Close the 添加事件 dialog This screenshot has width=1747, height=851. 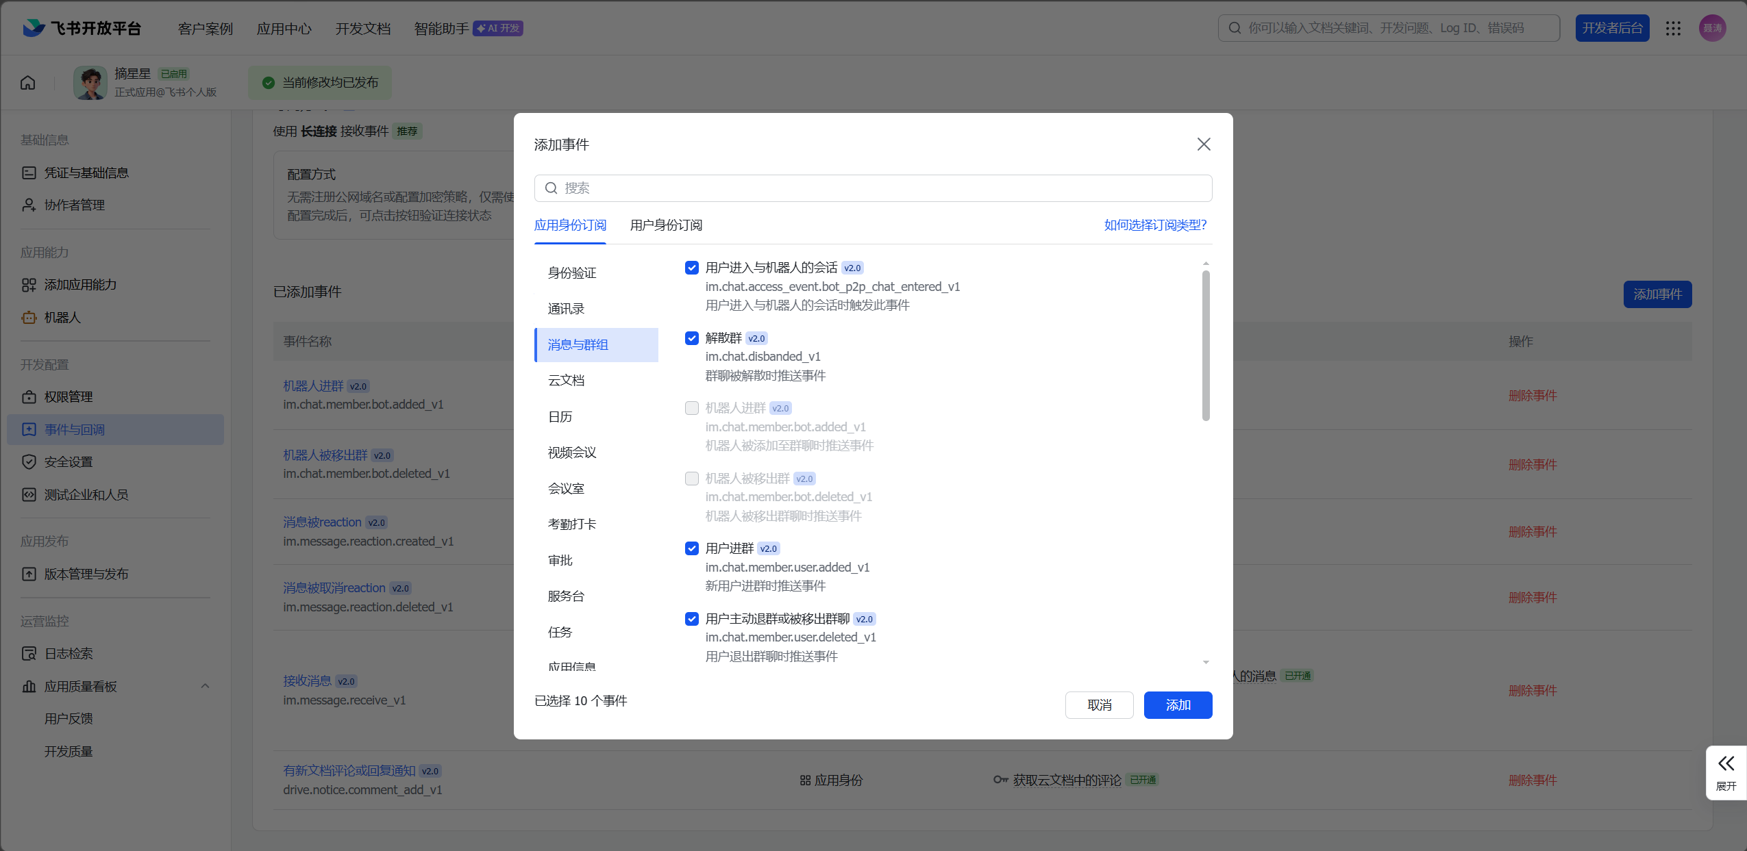(1204, 144)
